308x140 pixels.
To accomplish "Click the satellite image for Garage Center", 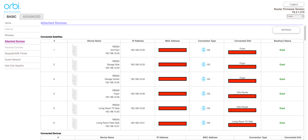I will [x=74, y=79].
